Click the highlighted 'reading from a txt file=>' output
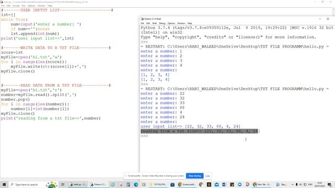The image size is (335, 188). pos(200,131)
